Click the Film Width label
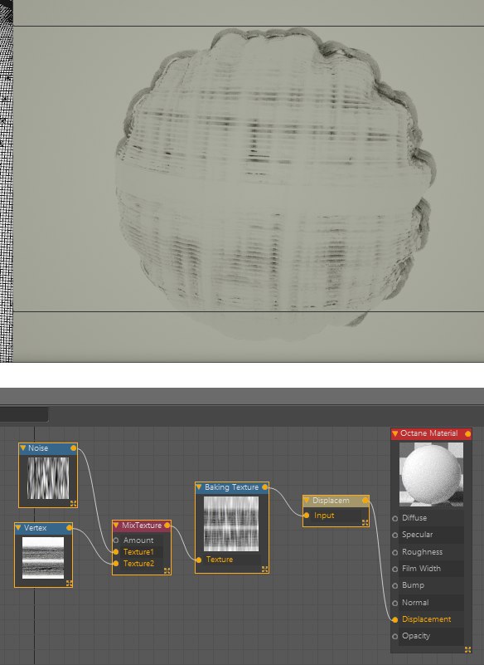 (x=421, y=569)
